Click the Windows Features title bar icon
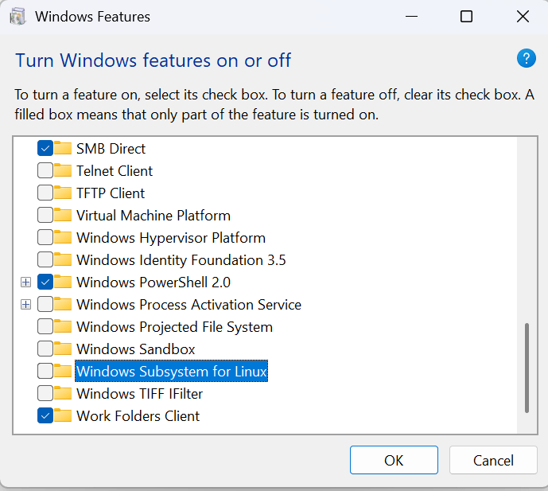Screen dimensions: 548x491 17,17
